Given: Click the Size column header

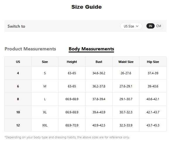Looking at the screenshot, I should point(45,62).
